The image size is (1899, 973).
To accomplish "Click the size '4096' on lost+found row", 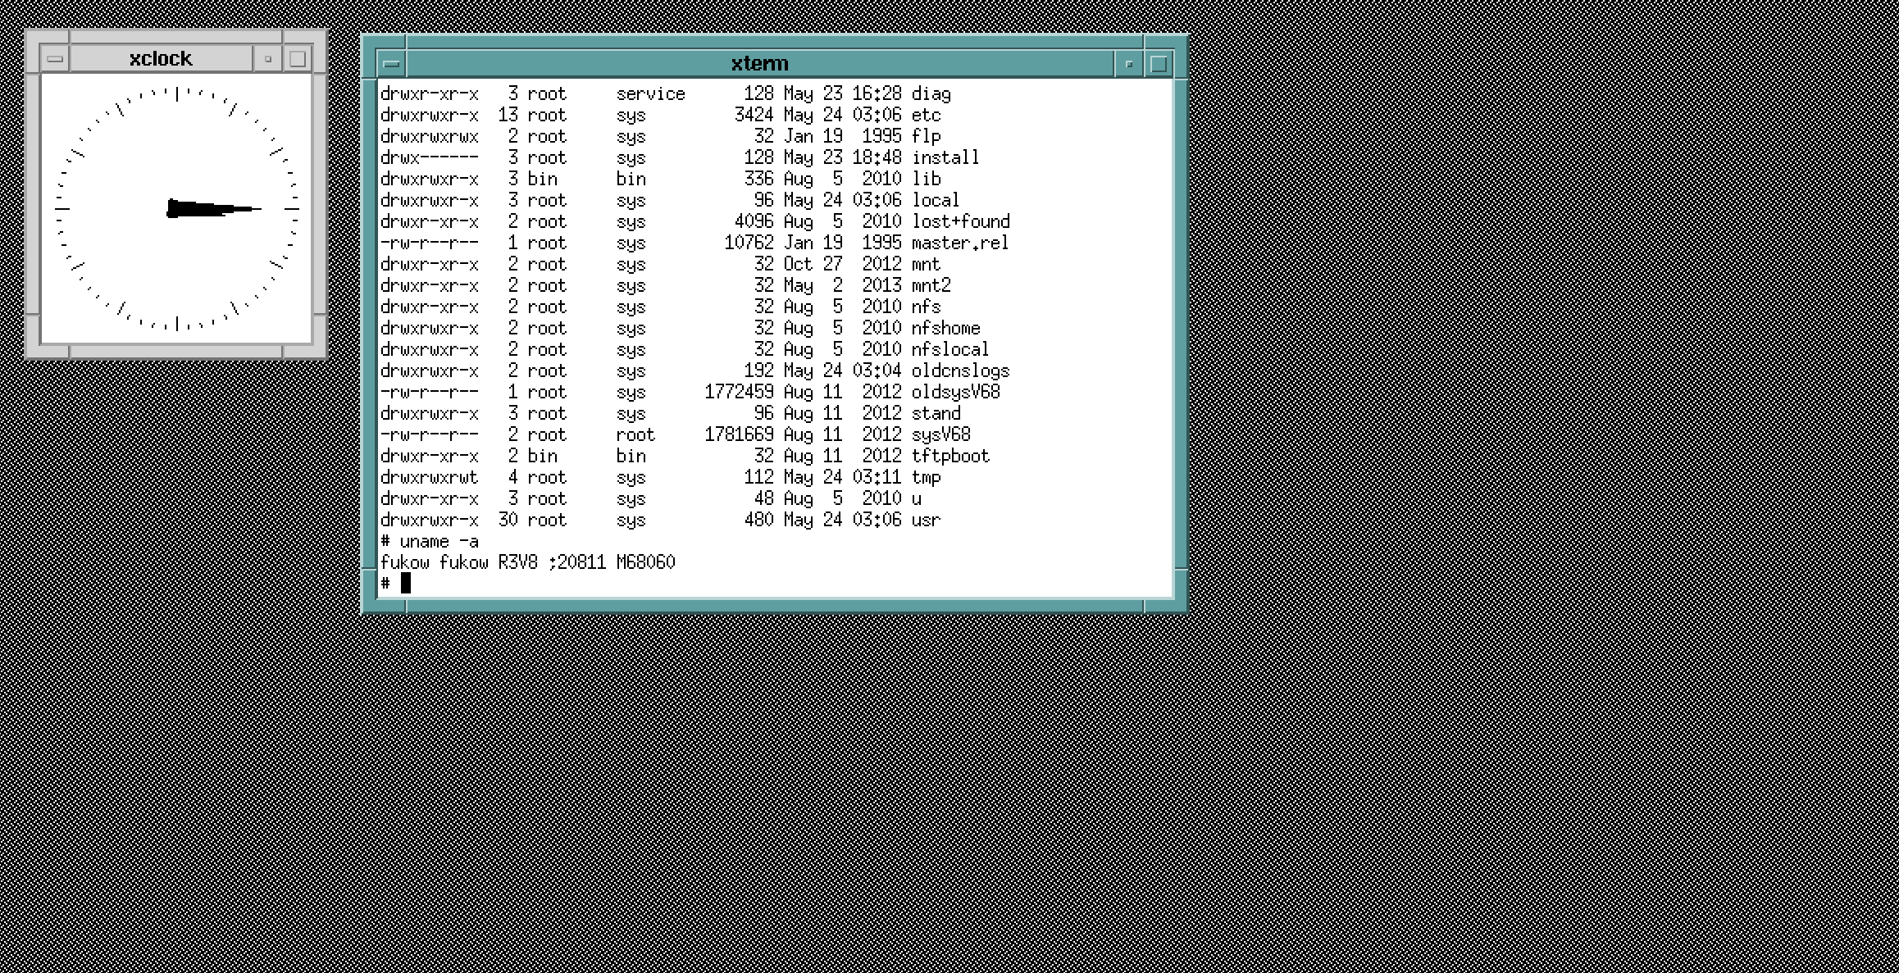I will tap(754, 221).
